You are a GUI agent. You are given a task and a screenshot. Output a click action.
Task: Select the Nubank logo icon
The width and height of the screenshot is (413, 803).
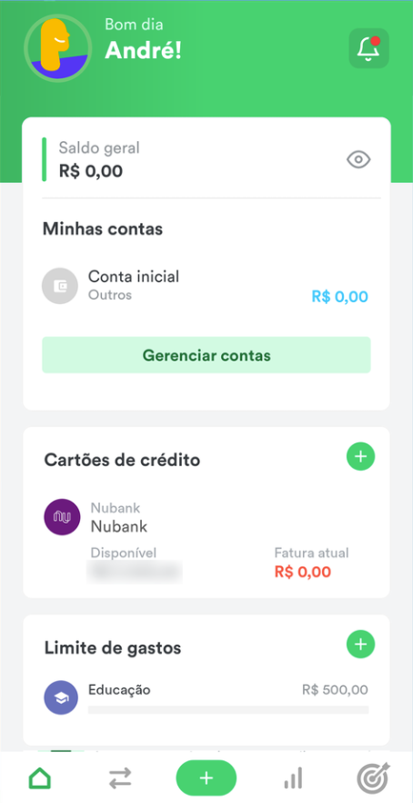(62, 517)
